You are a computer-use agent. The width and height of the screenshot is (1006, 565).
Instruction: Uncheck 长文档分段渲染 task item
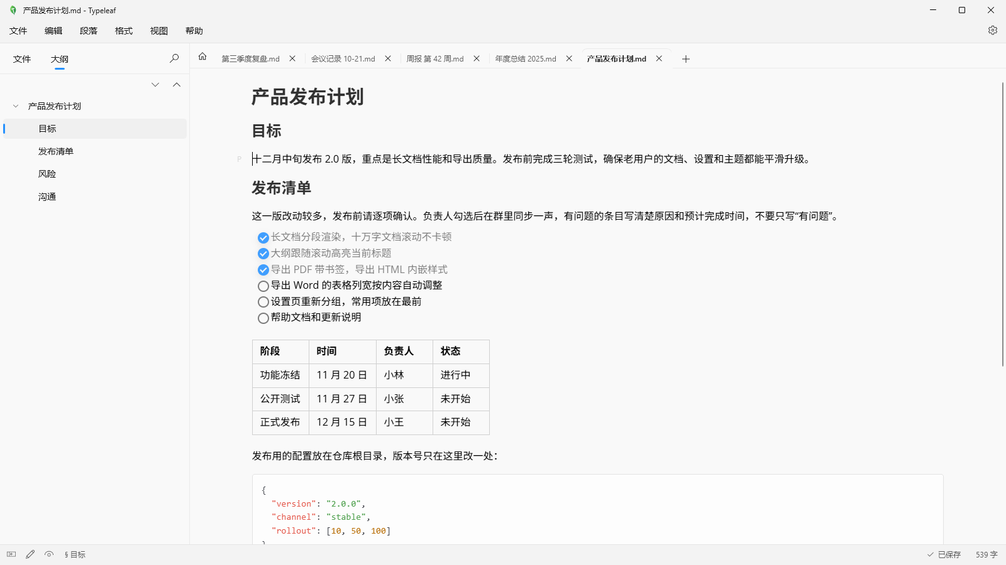click(263, 238)
